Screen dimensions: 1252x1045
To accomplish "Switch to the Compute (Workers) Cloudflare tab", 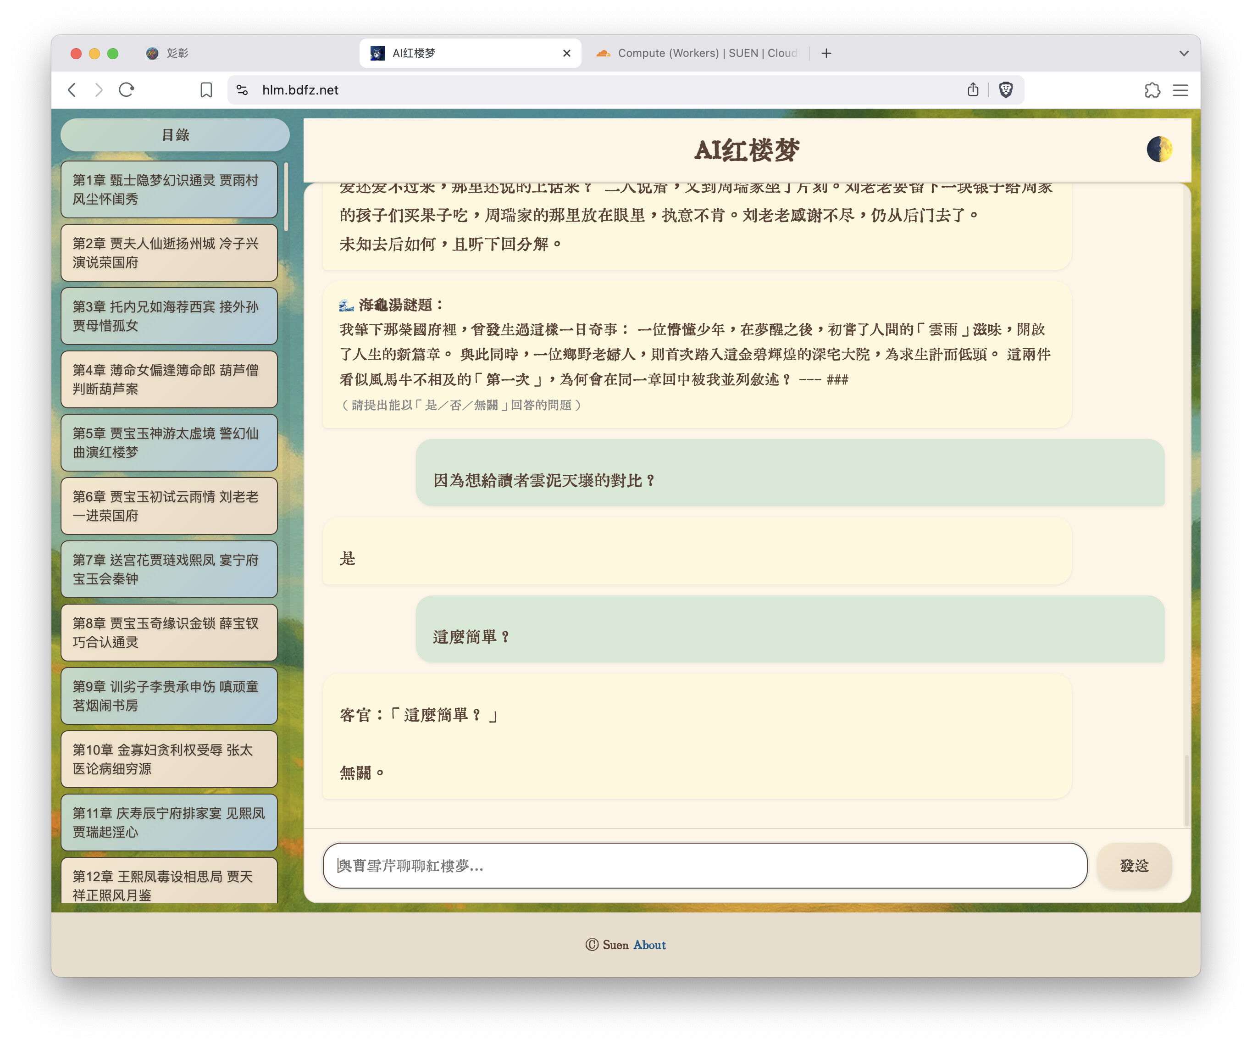I will pos(698,53).
